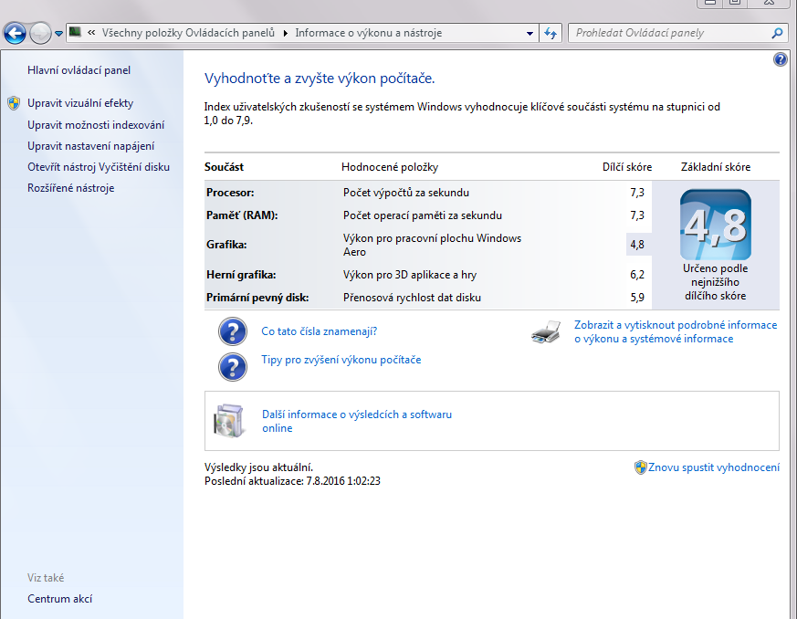Click the highlighted Grafika subscore 4,8
Viewport: 797px width, 619px height.
(637, 245)
